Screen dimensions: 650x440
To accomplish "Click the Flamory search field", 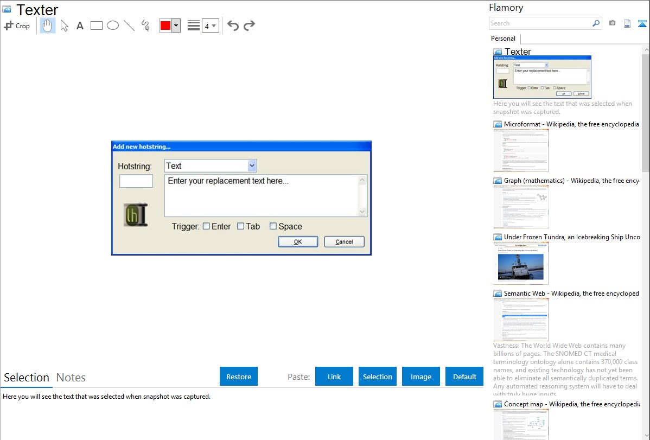I will [540, 23].
